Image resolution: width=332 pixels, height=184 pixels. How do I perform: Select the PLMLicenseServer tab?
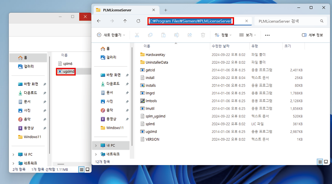click(x=125, y=10)
